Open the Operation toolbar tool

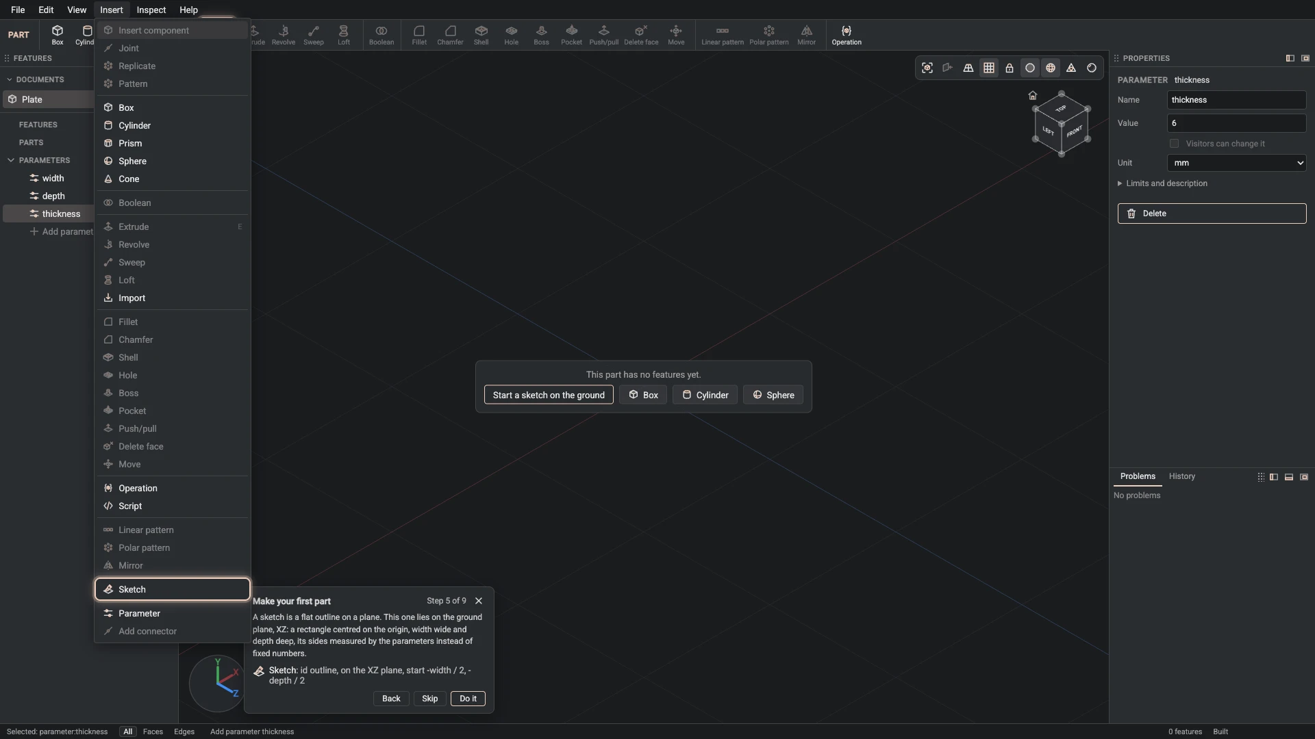click(x=847, y=35)
